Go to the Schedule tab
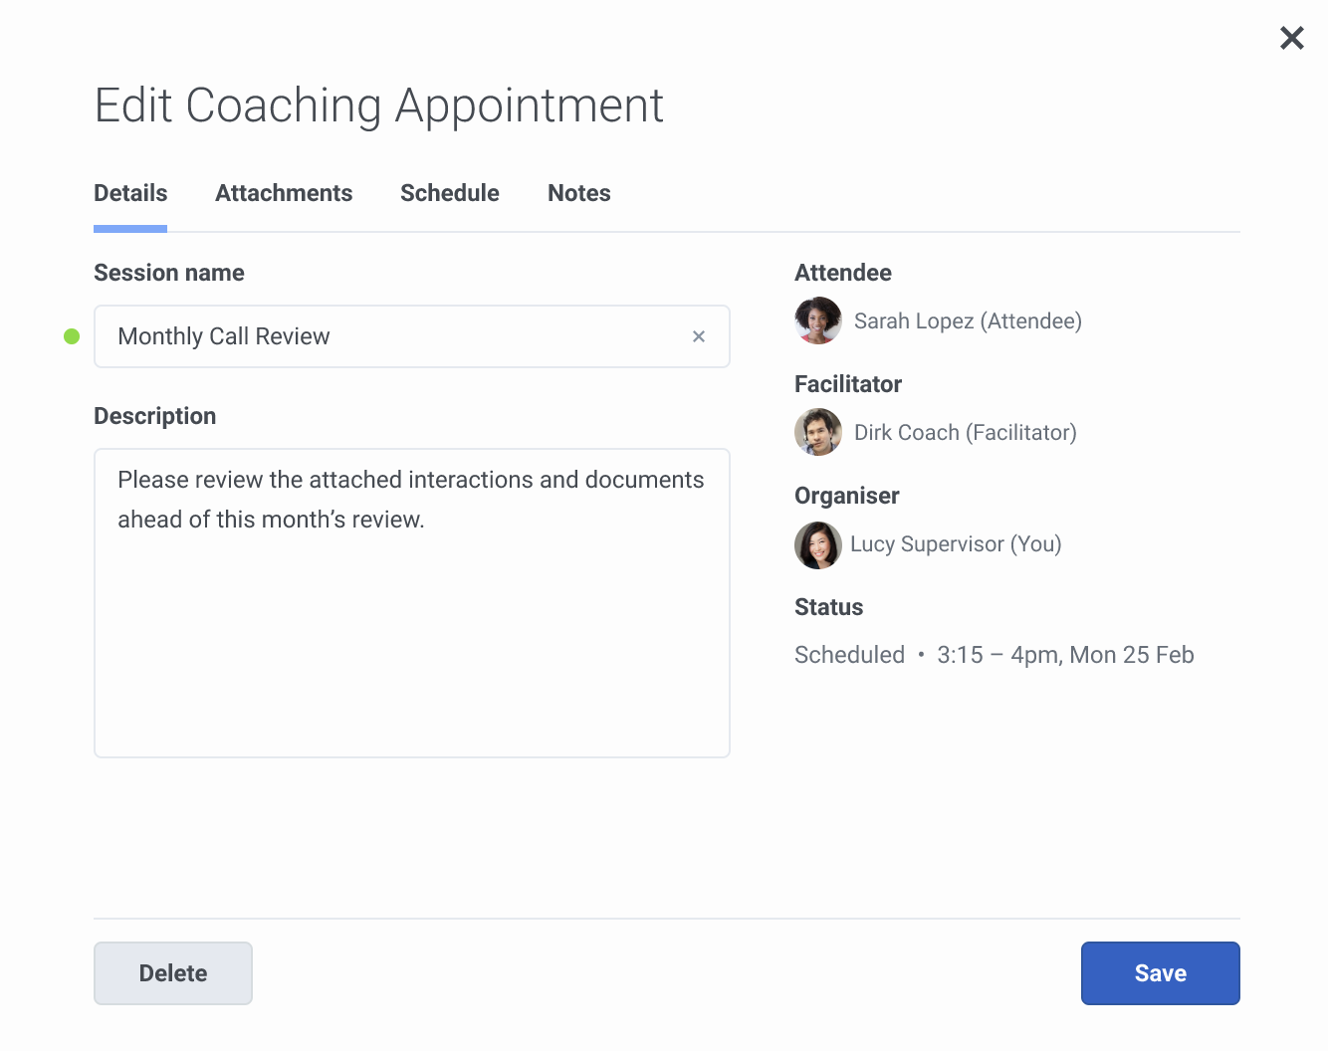The width and height of the screenshot is (1328, 1051). [450, 193]
